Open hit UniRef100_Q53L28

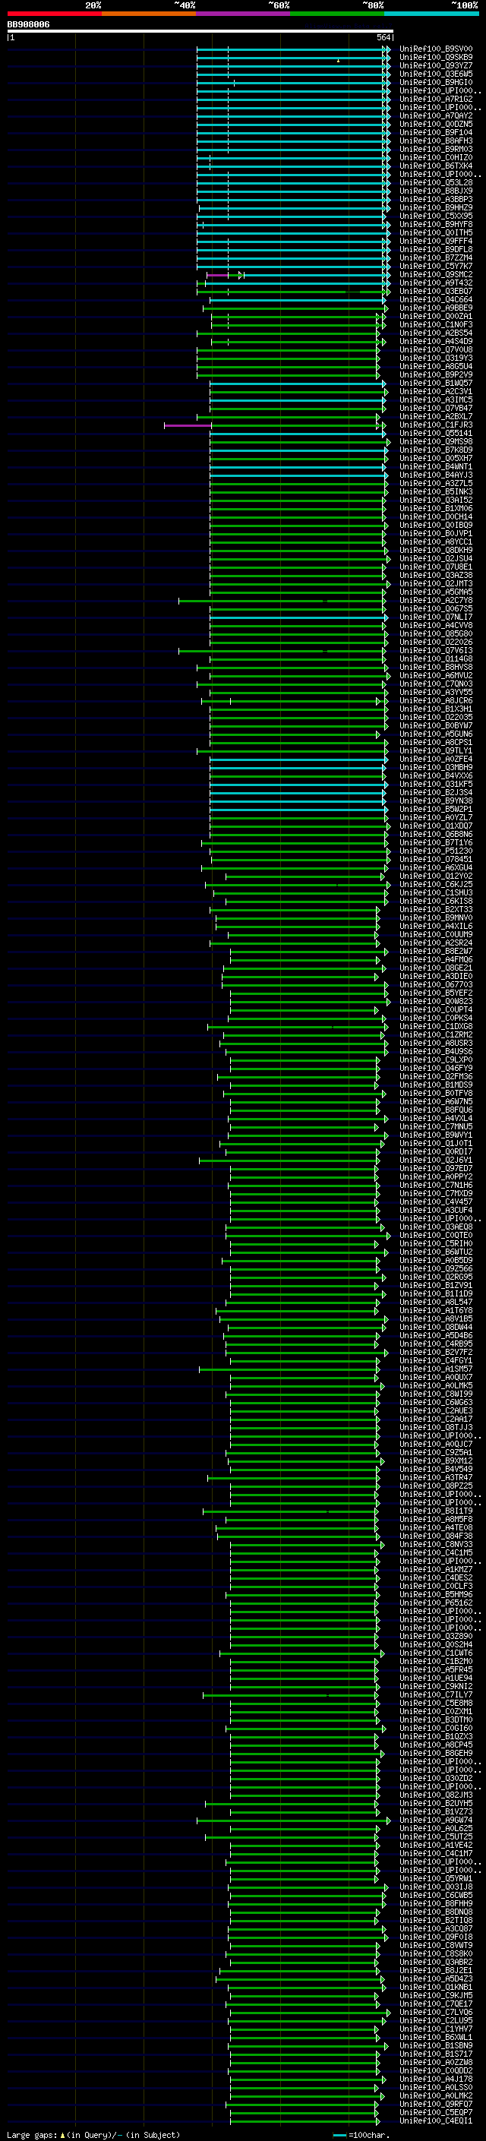[435, 183]
